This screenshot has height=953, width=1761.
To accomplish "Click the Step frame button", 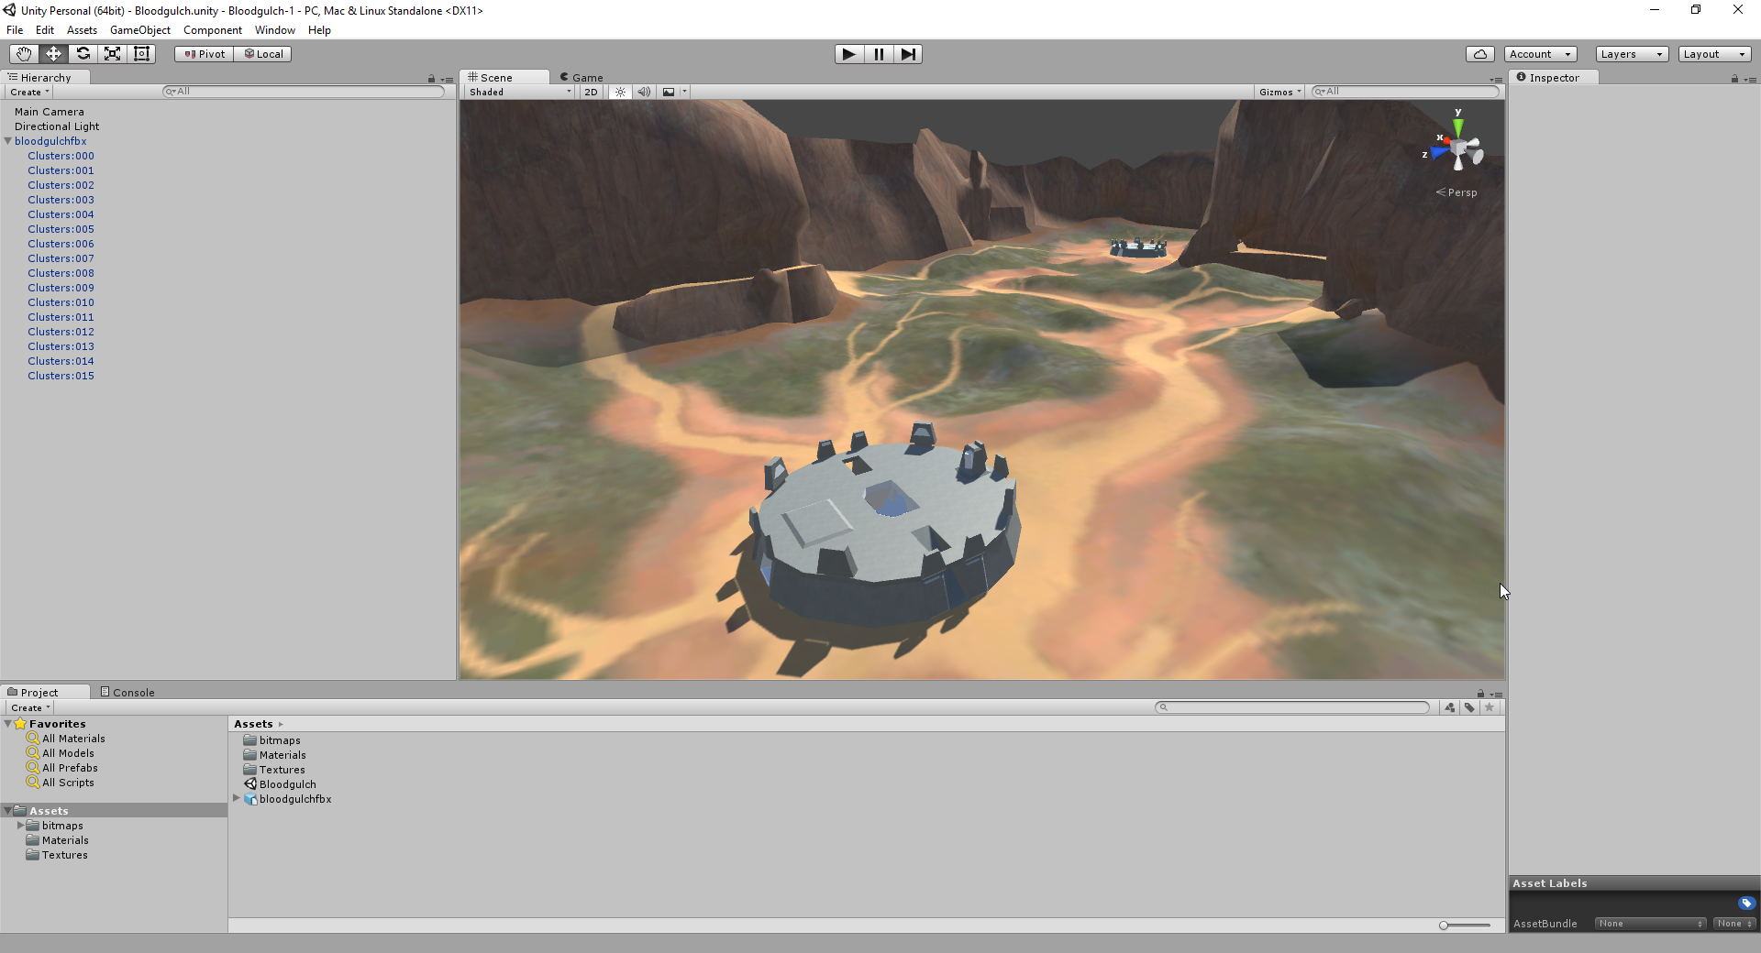I will pos(907,54).
